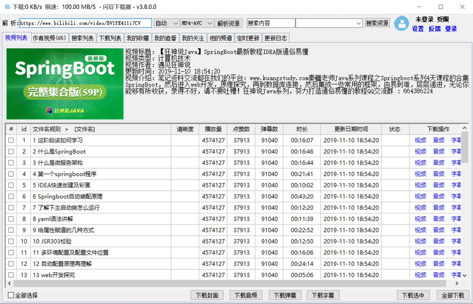
Task: Click 音频 link for row 12 自动配置原理再理解
Action: coord(439,264)
